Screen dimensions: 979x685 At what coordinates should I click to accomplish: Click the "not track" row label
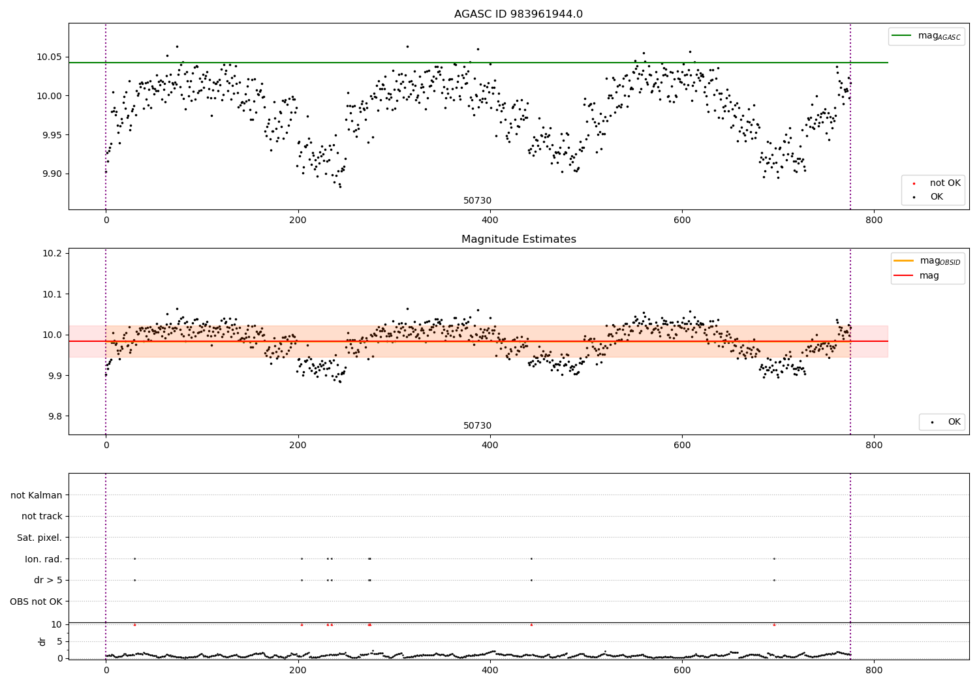42,516
